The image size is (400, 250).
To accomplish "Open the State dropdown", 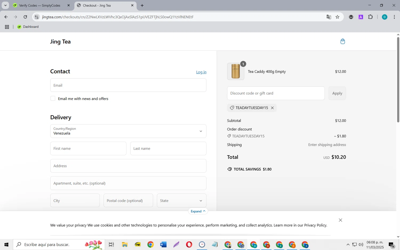I will coord(182,200).
